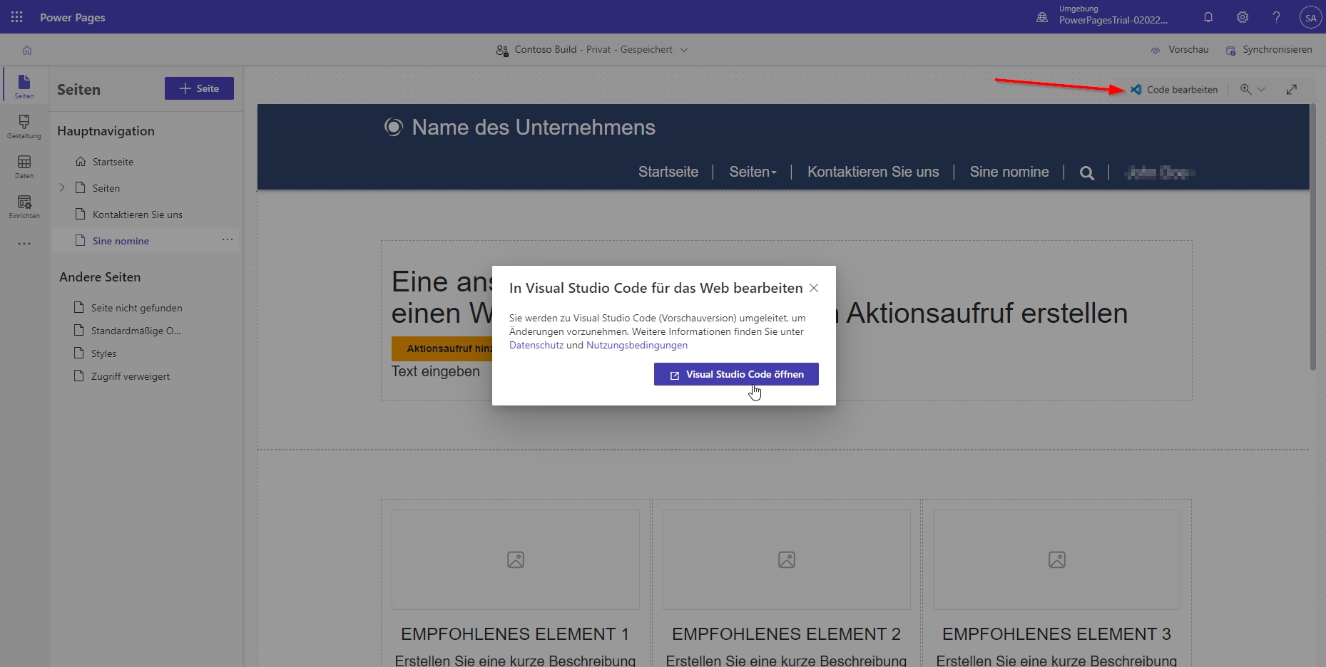Close the Visual Studio Code dialog
Viewport: 1326px width, 667px height.
tap(814, 288)
